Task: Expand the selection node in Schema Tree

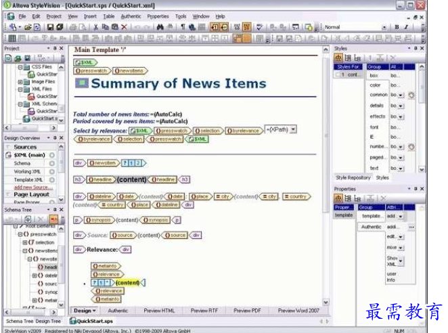Action: coord(25,242)
